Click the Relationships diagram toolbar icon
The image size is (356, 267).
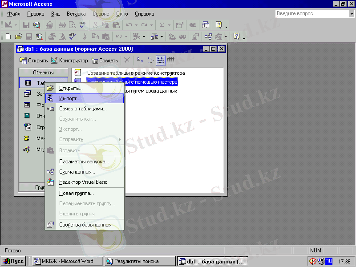click(x=208, y=36)
